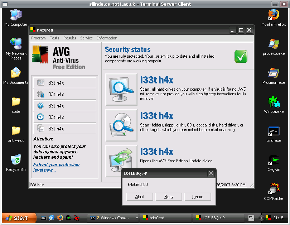Click the sidebar button with the documents icon
This screenshot has height=225, width=290.
tap(65, 129)
